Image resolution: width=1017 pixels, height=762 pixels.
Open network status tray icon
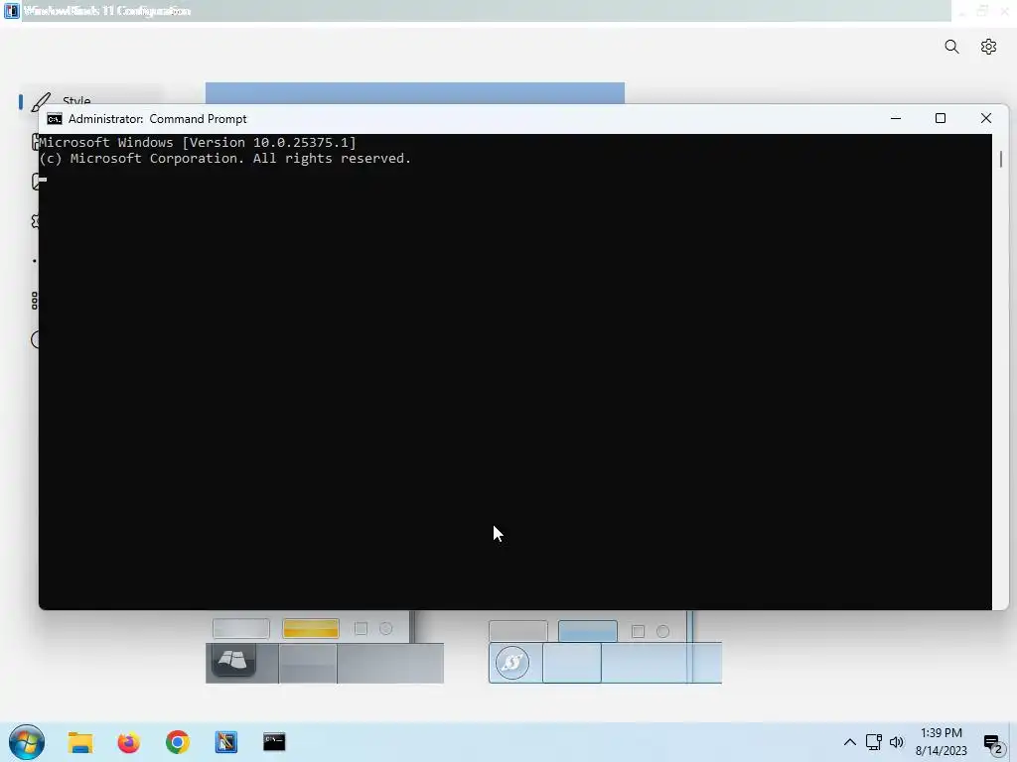tap(874, 742)
